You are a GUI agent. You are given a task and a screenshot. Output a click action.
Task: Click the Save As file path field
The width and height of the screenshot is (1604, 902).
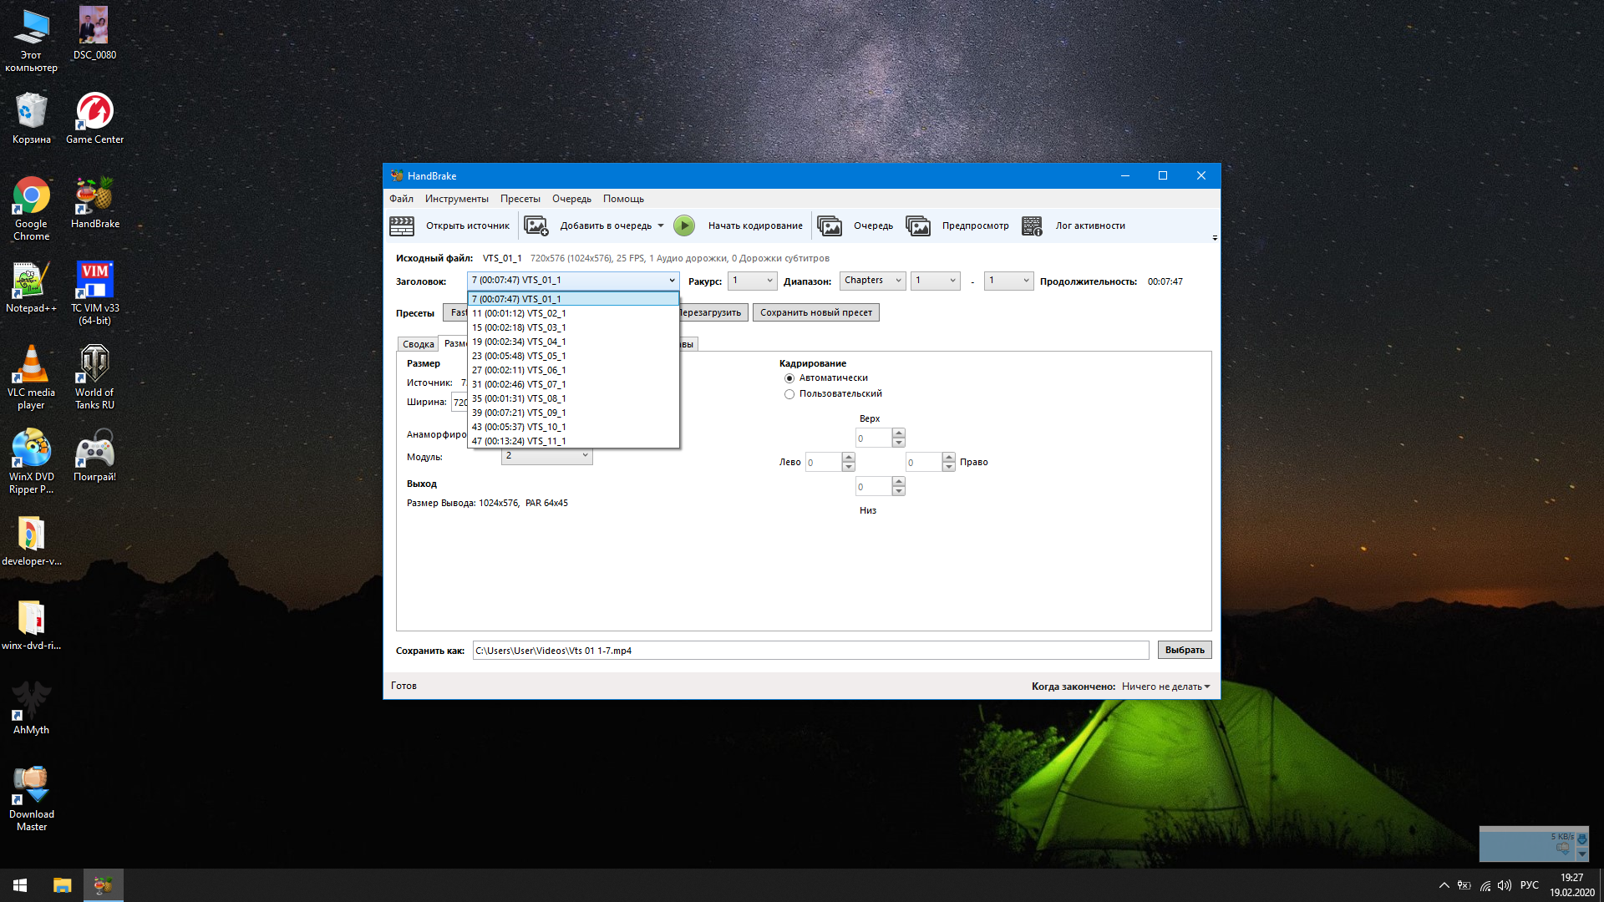[810, 651]
